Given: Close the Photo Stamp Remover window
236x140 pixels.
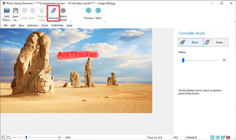Looking at the screenshot, I should point(231,3).
